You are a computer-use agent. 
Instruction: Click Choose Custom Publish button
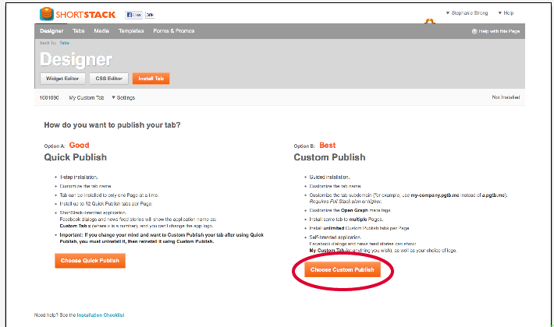343,269
